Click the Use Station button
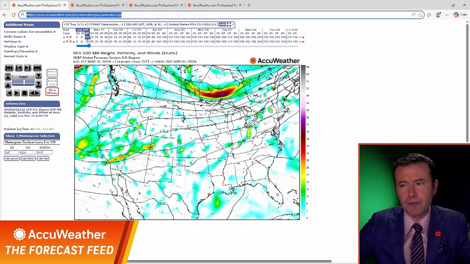 point(28,158)
